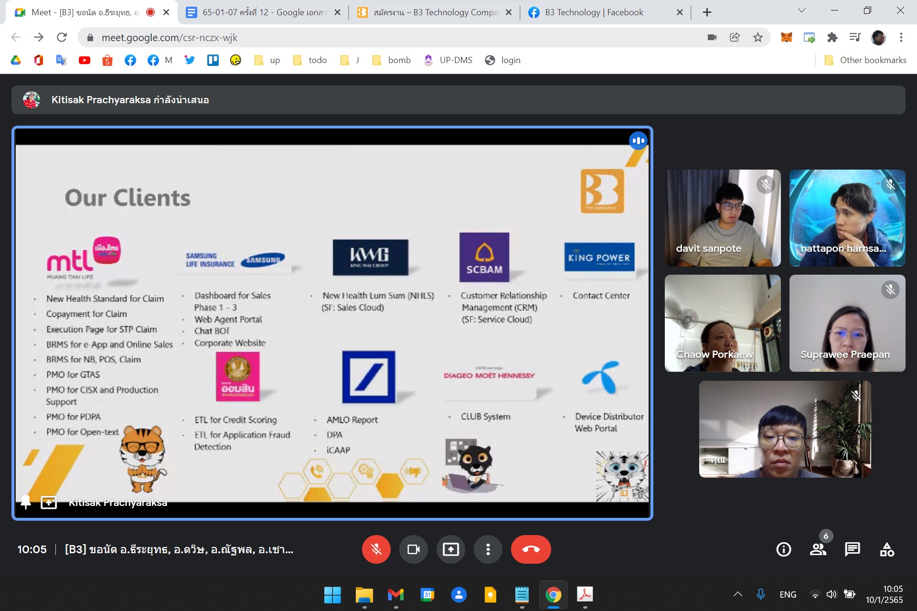
Task: Open File Explorer from taskbar
Action: click(364, 595)
